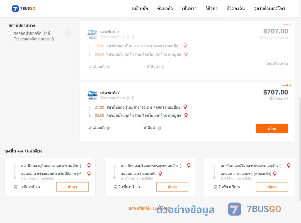
Task: Click the page vertical scrollbar
Action: tap(300, 149)
